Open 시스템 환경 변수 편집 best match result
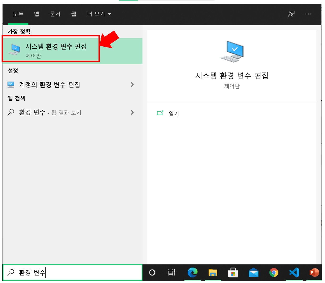325x283 pixels. pyautogui.click(x=72, y=51)
